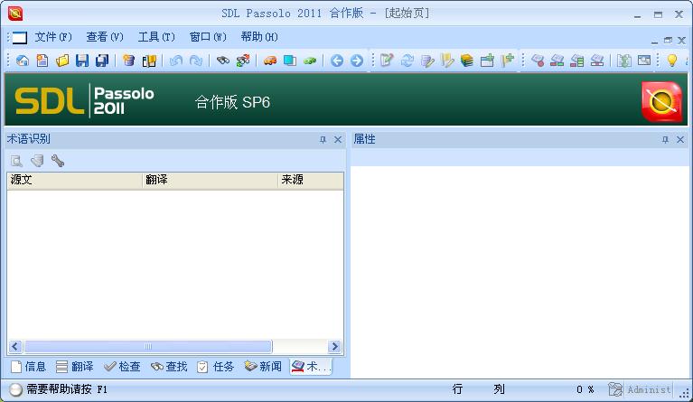693x402 pixels.
Task: Click the orange car toolbar icon
Action: [269, 61]
